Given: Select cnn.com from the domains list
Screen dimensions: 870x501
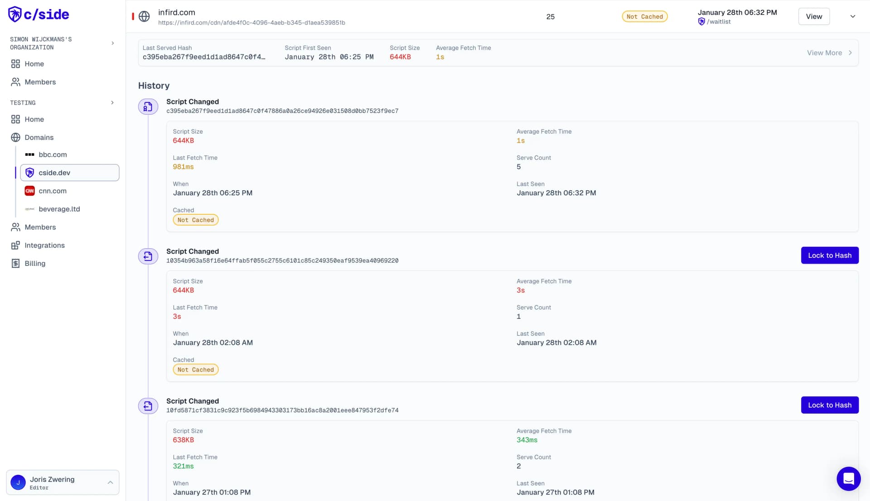Looking at the screenshot, I should [53, 191].
